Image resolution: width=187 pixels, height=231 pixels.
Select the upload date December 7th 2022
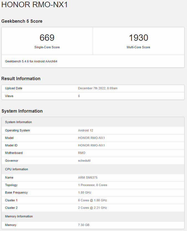(98, 88)
